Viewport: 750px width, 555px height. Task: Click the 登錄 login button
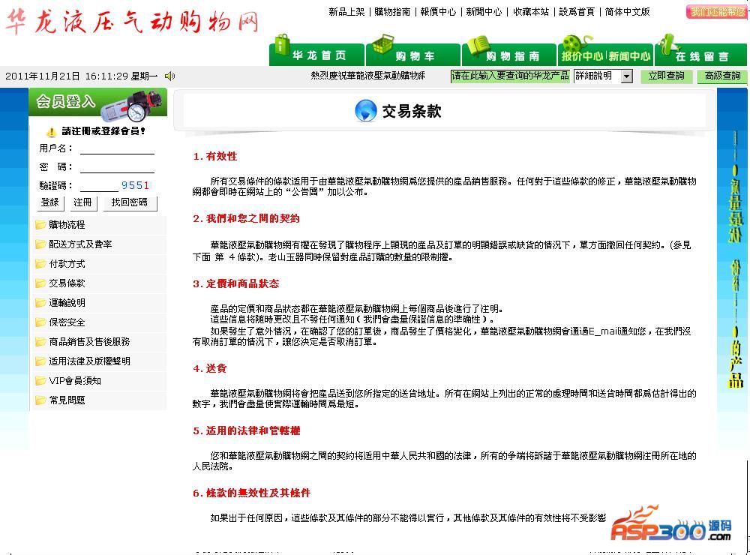tap(50, 202)
